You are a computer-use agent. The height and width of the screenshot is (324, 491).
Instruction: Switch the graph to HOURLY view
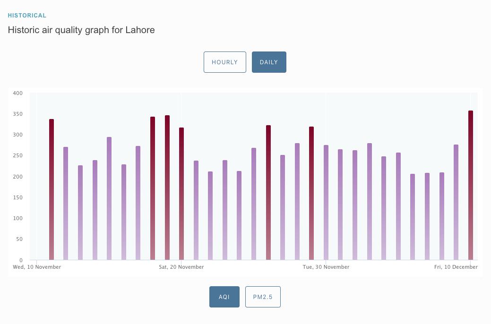[x=224, y=62]
